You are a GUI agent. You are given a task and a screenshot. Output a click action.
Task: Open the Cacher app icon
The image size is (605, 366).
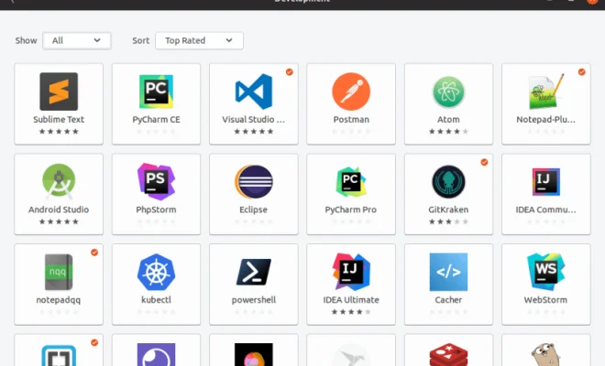pos(448,272)
